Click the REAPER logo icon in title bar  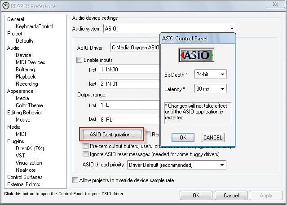point(6,6)
